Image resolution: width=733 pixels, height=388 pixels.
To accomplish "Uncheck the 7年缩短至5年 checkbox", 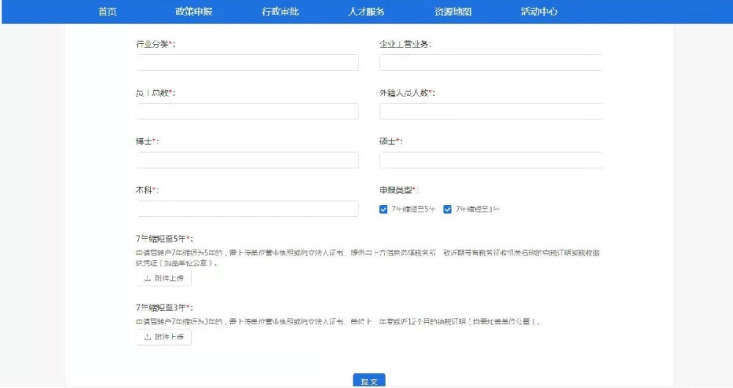I will (383, 209).
